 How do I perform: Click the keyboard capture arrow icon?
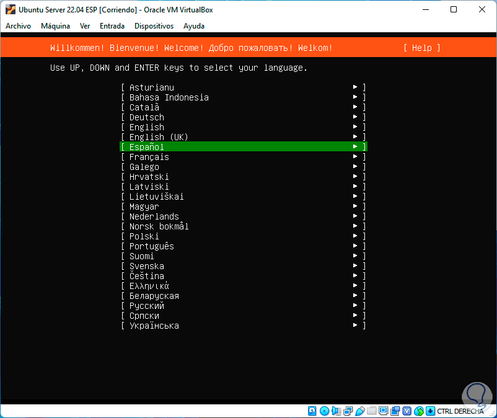point(430,411)
